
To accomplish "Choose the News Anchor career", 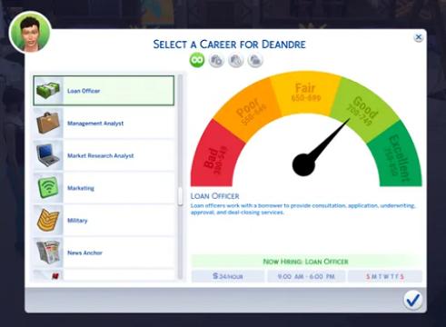I will tap(104, 253).
